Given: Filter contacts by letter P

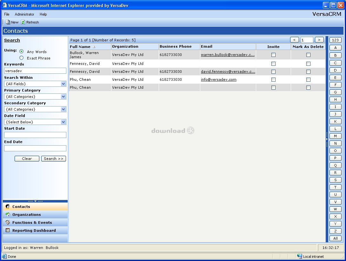Looking at the screenshot, I should click(336, 158).
